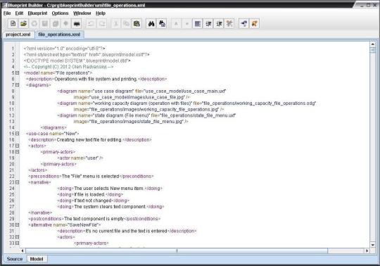The image size is (380, 266).
Task: Click the Copyright comment on line 4
Action: 68,67
